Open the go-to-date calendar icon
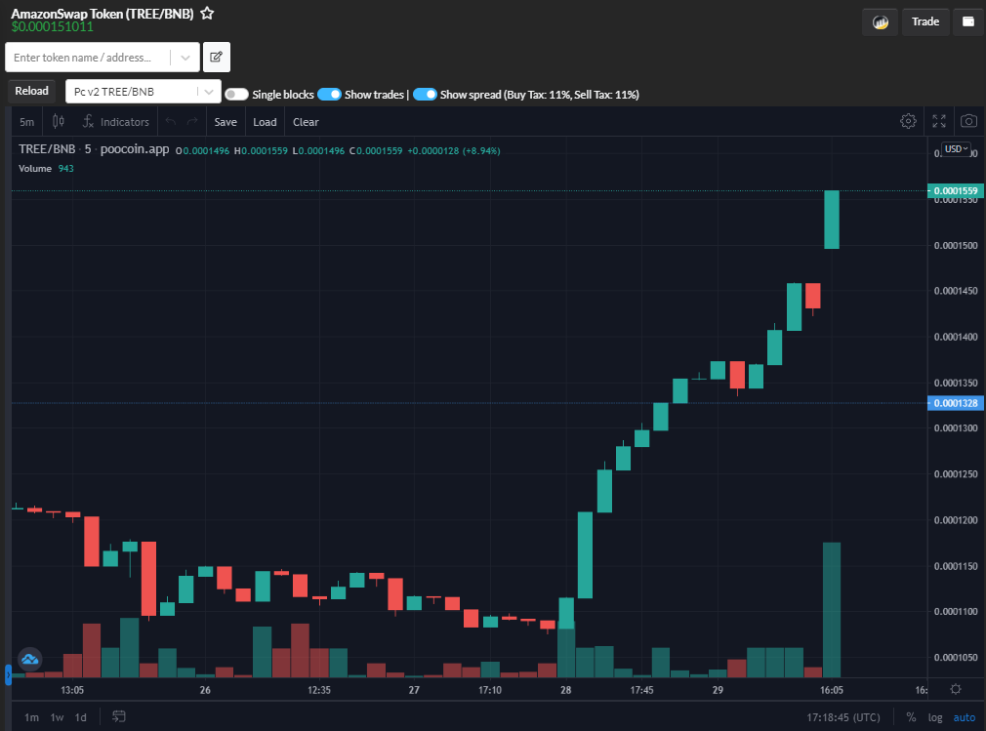The image size is (986, 731). click(x=119, y=716)
